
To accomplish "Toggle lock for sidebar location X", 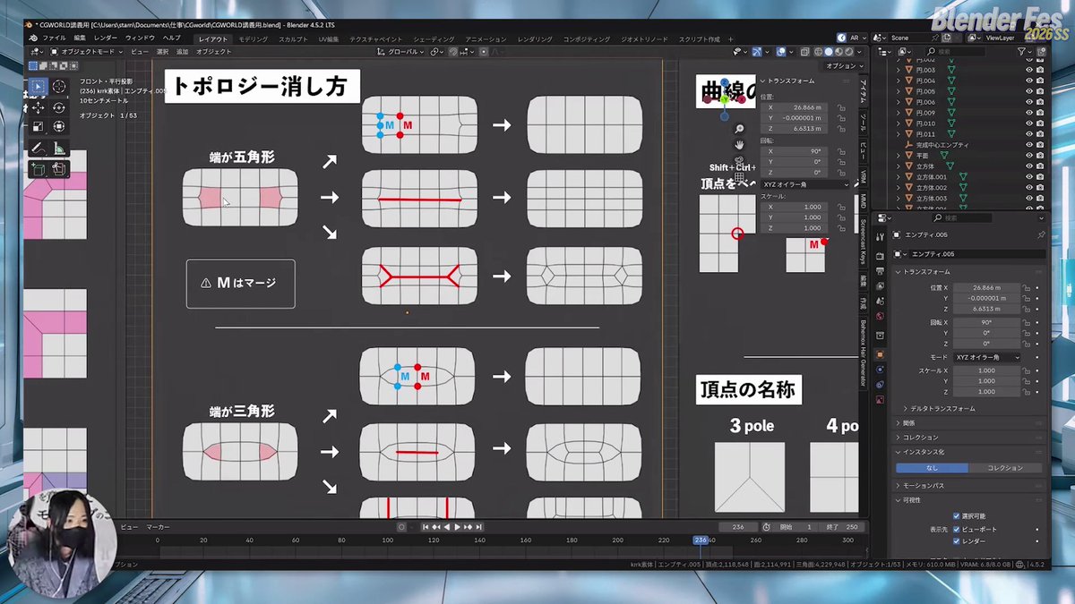I will pos(840,106).
